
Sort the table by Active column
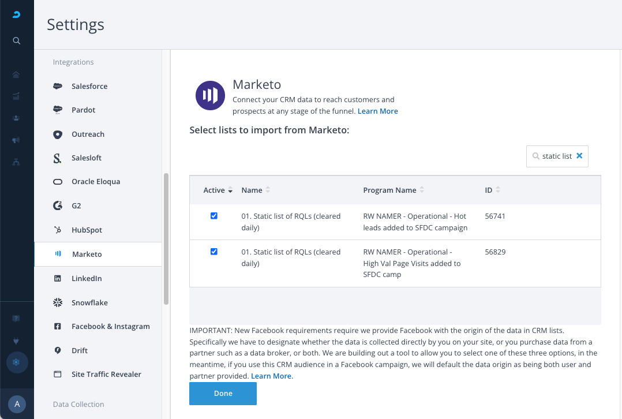point(230,190)
